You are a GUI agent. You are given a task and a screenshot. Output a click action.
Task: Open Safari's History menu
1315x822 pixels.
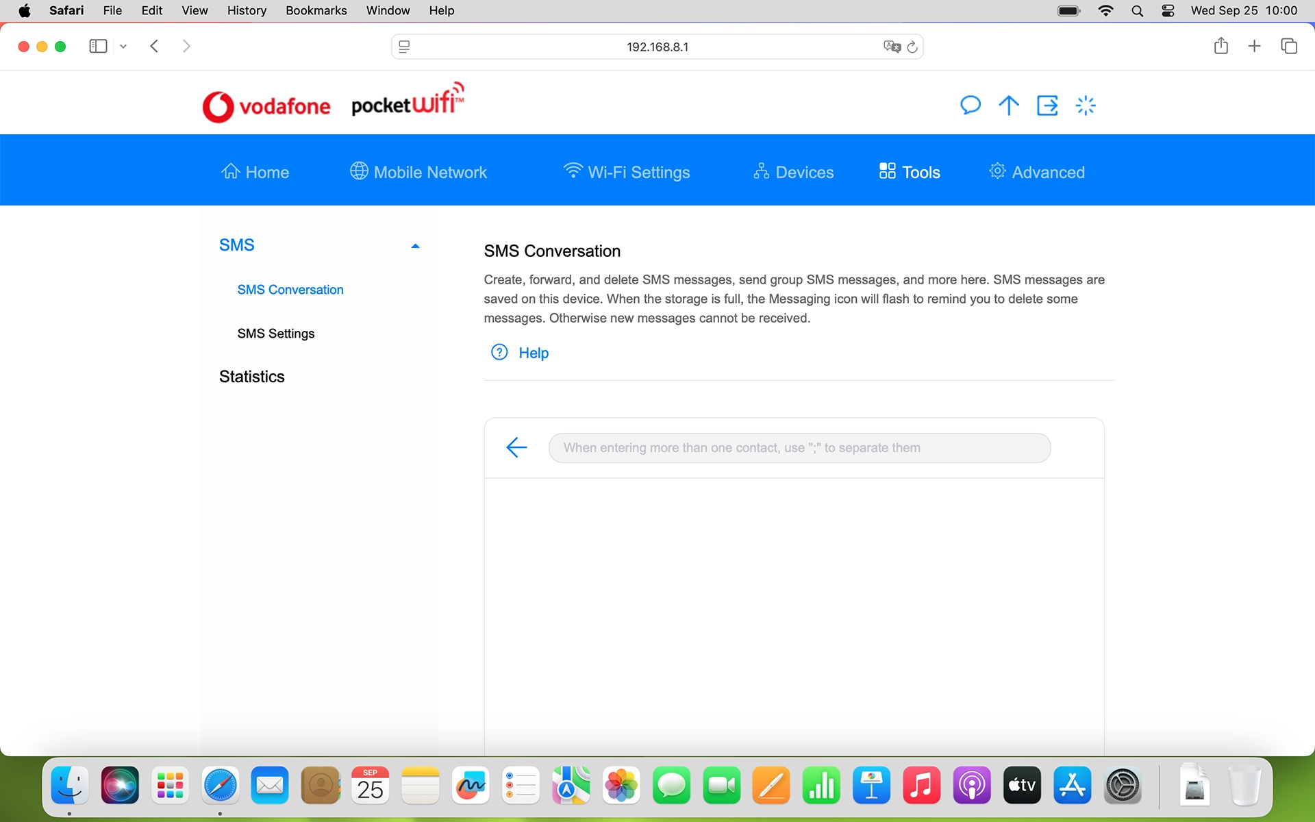click(247, 10)
